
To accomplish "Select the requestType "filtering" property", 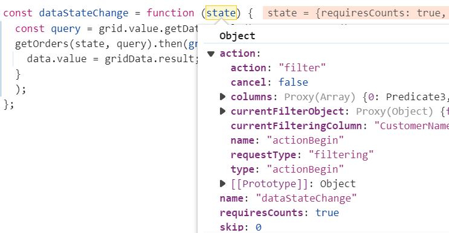I will (x=302, y=155).
